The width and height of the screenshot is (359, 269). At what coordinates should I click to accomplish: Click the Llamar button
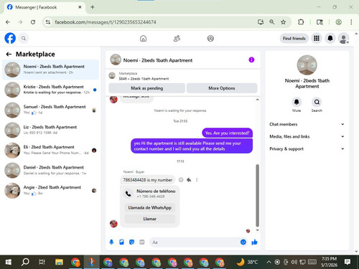click(149, 219)
